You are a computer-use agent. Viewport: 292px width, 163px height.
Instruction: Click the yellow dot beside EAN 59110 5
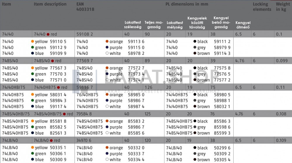(x=32, y=42)
